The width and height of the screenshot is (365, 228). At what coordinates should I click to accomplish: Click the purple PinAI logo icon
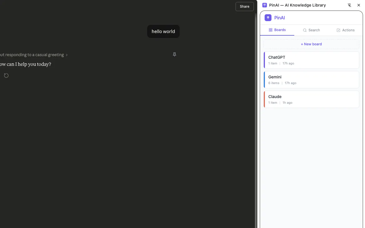tap(268, 18)
